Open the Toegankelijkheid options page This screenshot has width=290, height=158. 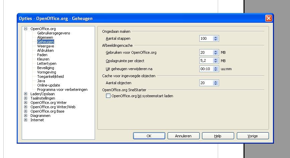pyautogui.click(x=50, y=76)
